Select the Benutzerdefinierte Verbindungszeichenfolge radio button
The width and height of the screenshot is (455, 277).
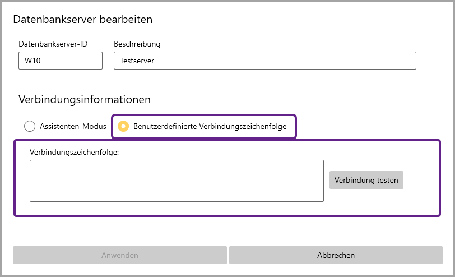(x=123, y=126)
